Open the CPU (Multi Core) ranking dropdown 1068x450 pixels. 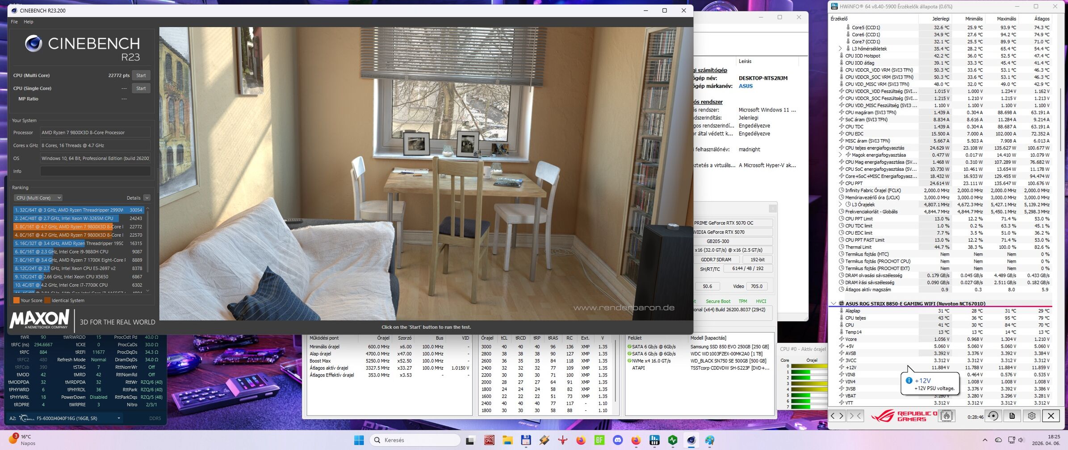38,198
